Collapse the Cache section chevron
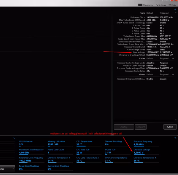Viewport: 178px width, 175px height. click(x=173, y=58)
